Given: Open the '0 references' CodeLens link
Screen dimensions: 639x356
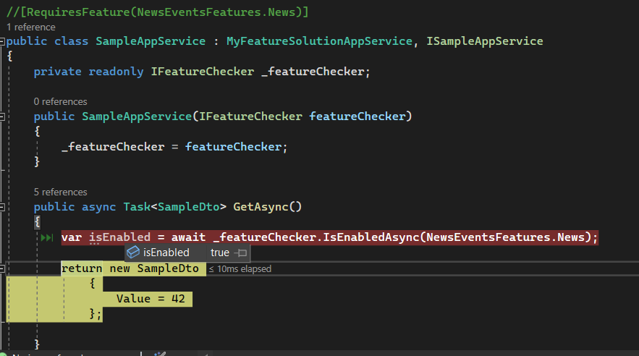Looking at the screenshot, I should (60, 101).
